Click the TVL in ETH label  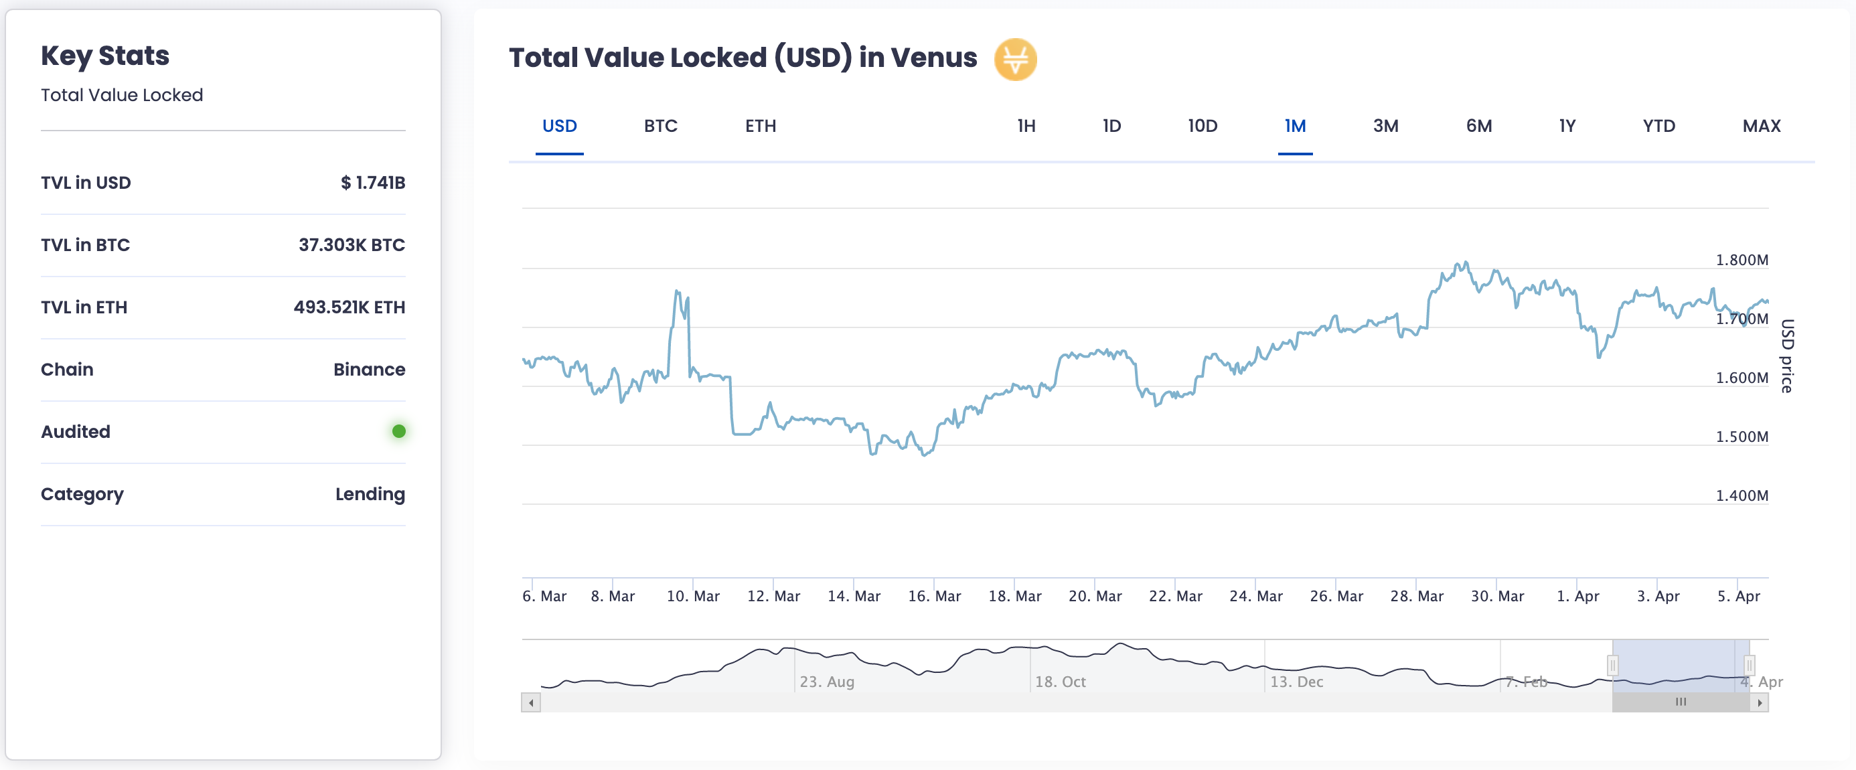click(x=84, y=307)
